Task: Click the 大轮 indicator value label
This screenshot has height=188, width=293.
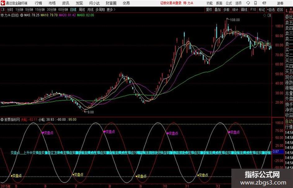Action: 29,120
